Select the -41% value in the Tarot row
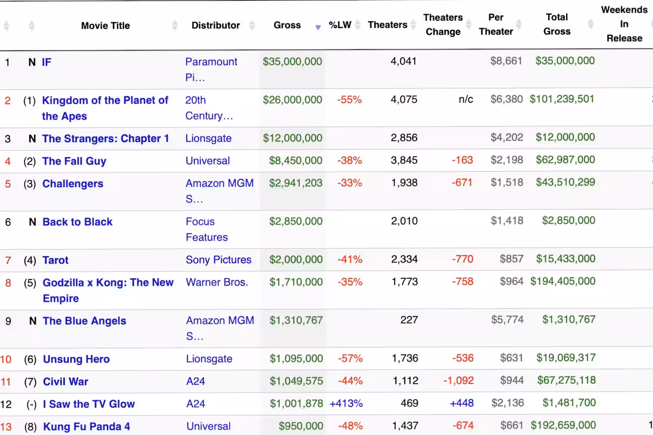Image resolution: width=653 pixels, height=435 pixels. [x=349, y=259]
